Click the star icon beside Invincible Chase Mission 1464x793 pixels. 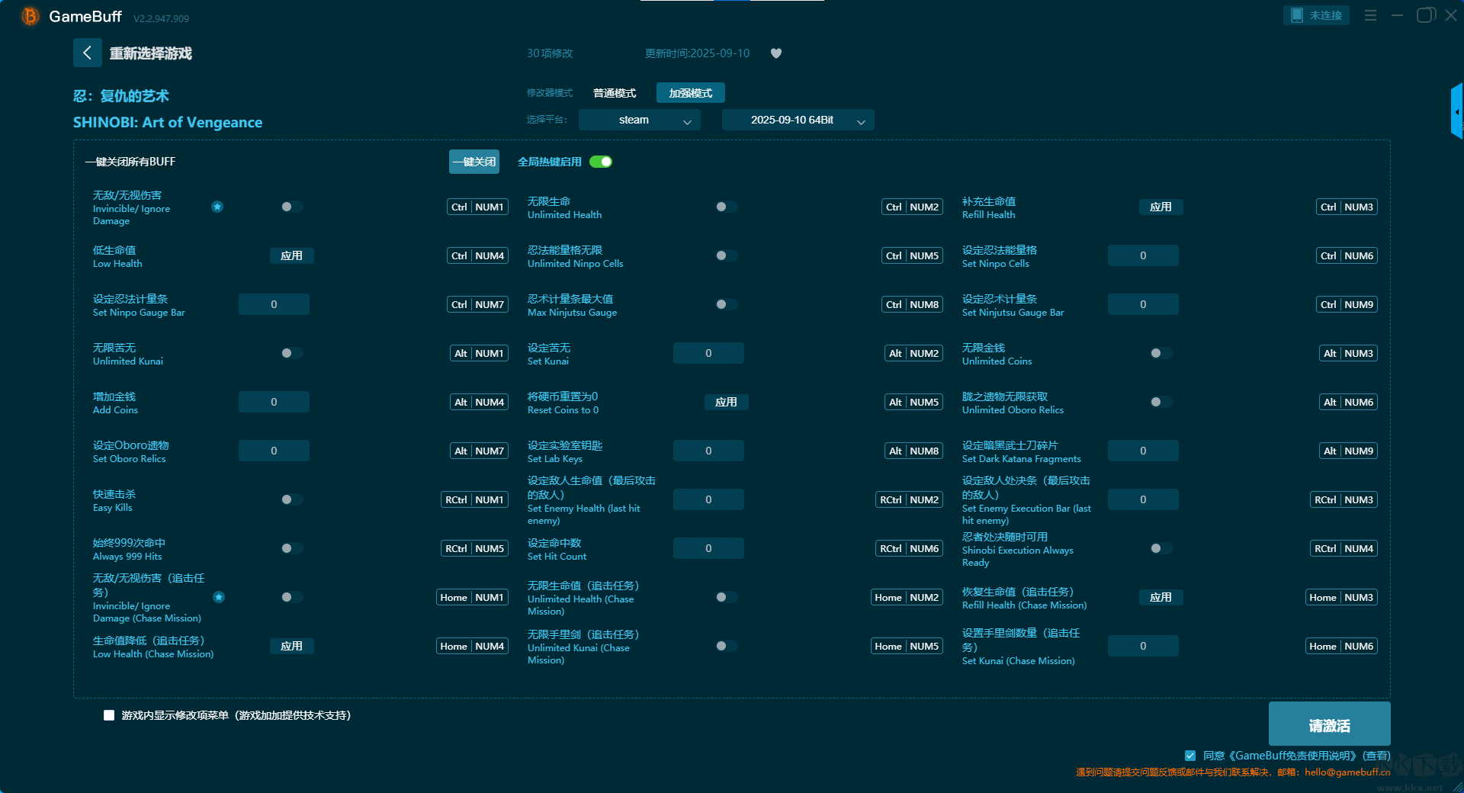pos(219,597)
